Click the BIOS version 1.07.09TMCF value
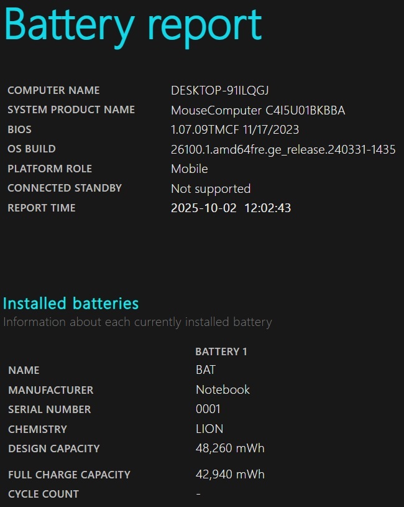This screenshot has width=404, height=507. [234, 130]
